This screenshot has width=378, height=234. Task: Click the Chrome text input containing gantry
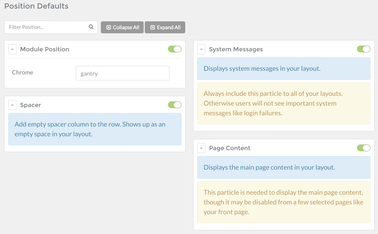pos(123,73)
